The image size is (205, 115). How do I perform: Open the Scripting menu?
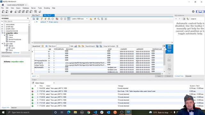tap(47, 8)
